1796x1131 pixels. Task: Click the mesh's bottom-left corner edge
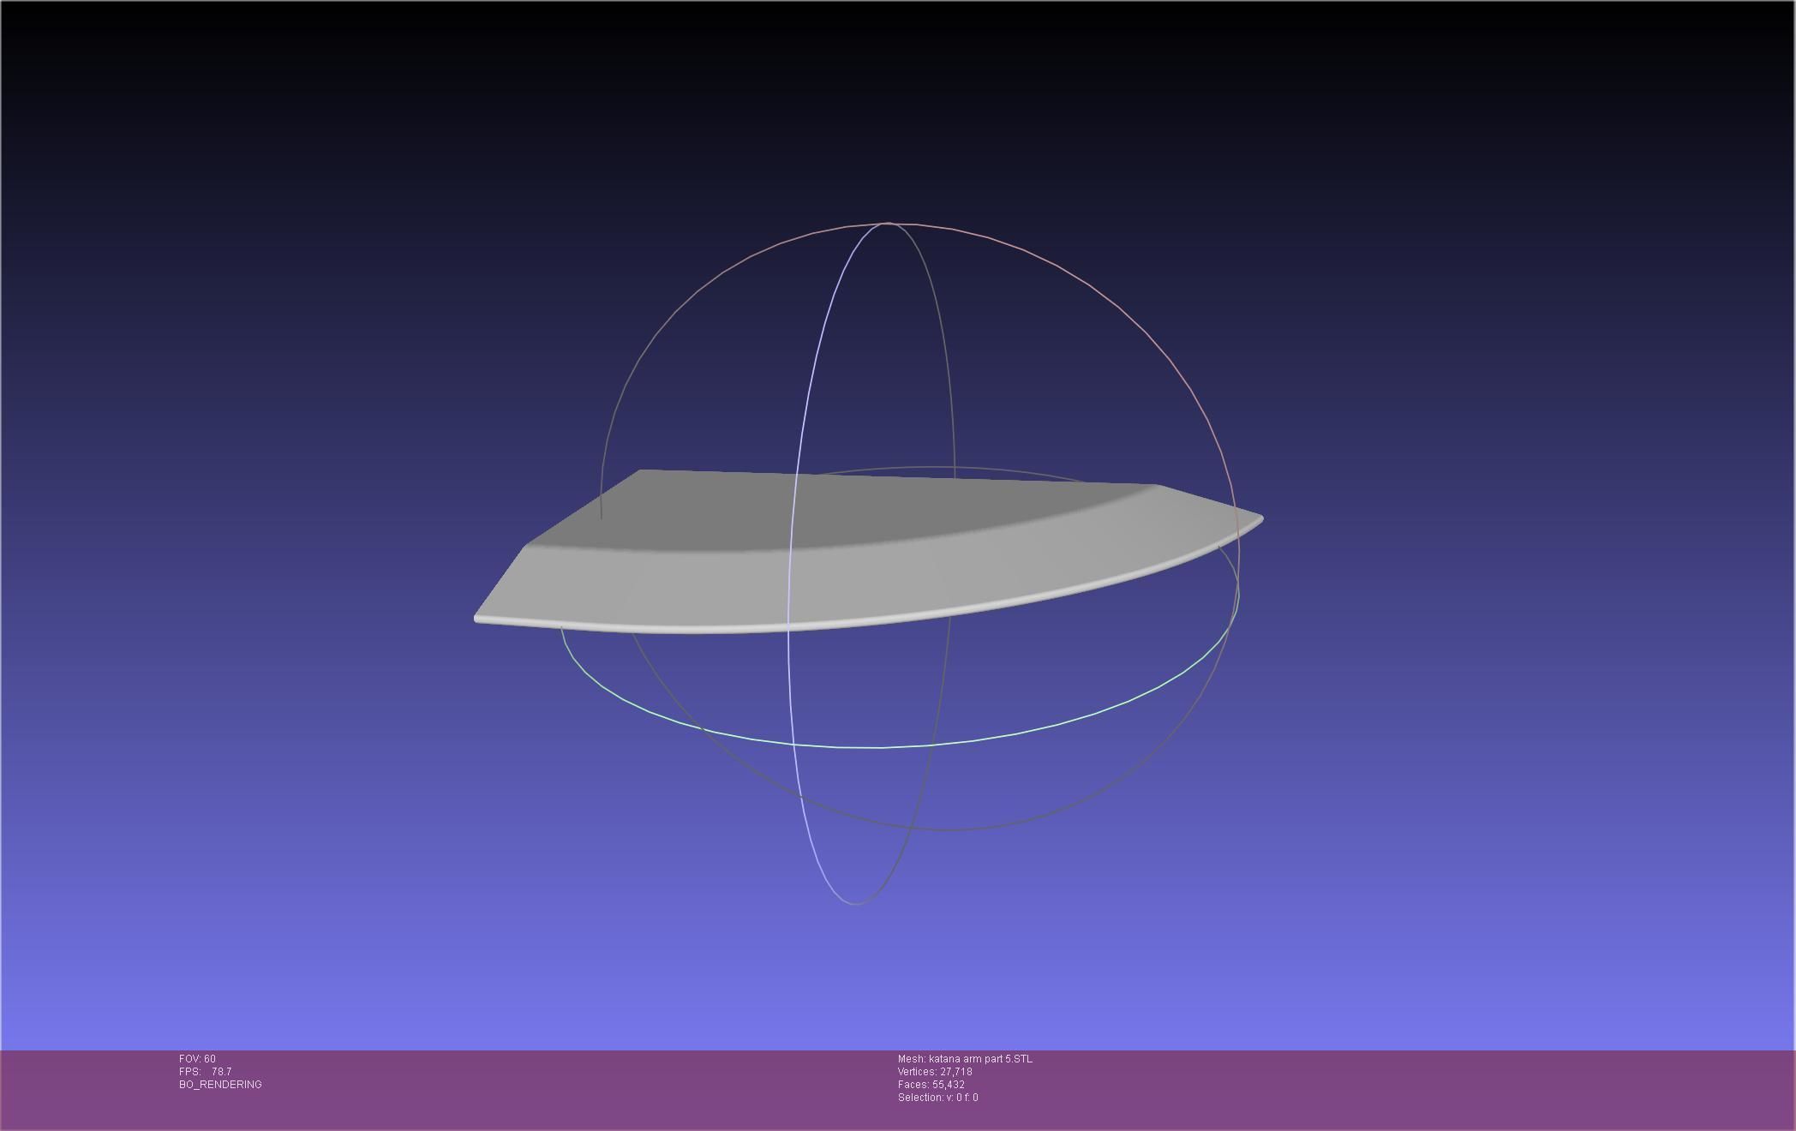pos(480,617)
